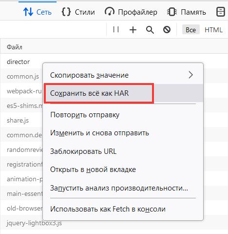Click the pause recording icon
This screenshot has width=228, height=234.
click(116, 30)
